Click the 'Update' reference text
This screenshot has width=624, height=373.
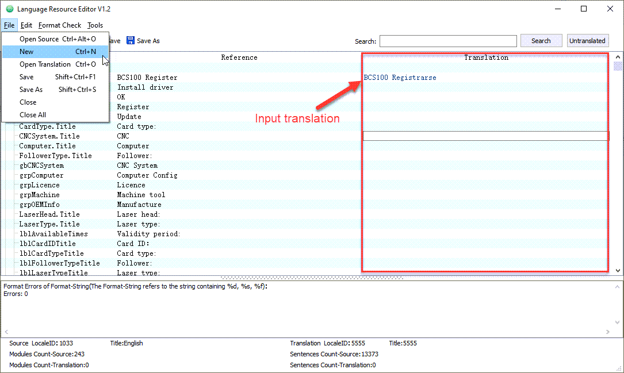[x=129, y=117]
